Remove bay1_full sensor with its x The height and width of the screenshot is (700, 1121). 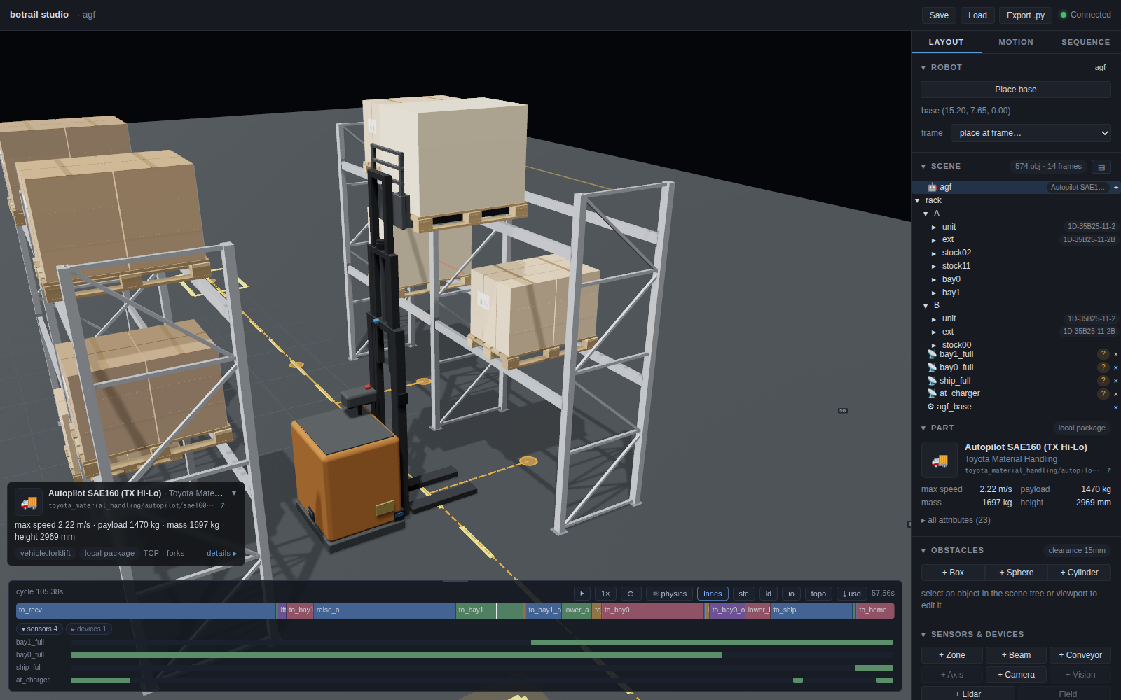point(1115,354)
